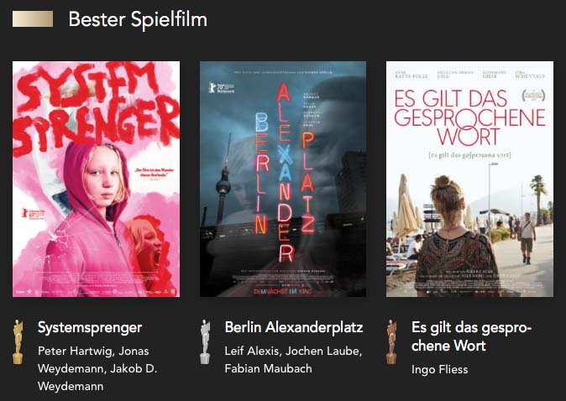Click the gold color bar next to heading

pyautogui.click(x=33, y=18)
